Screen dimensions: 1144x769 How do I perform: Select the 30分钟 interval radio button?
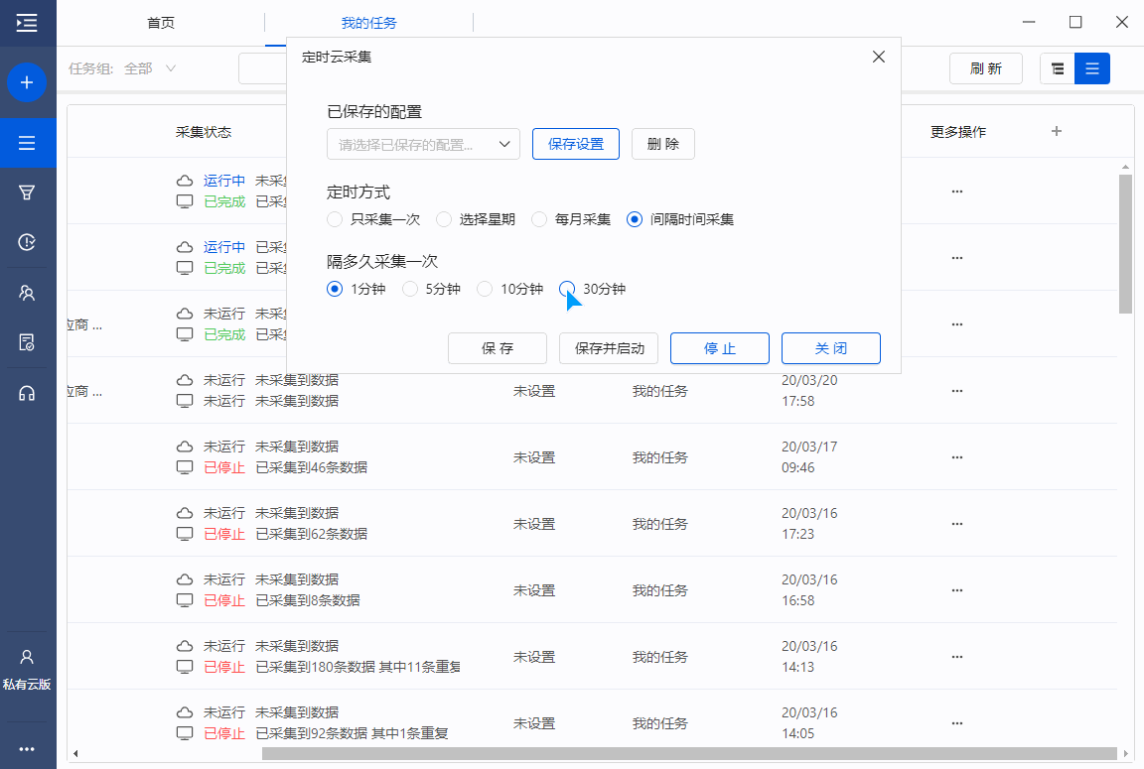[568, 289]
